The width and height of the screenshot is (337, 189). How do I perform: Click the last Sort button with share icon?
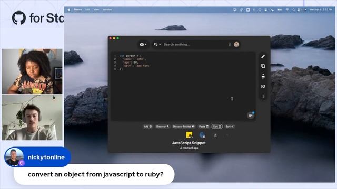click(230, 127)
